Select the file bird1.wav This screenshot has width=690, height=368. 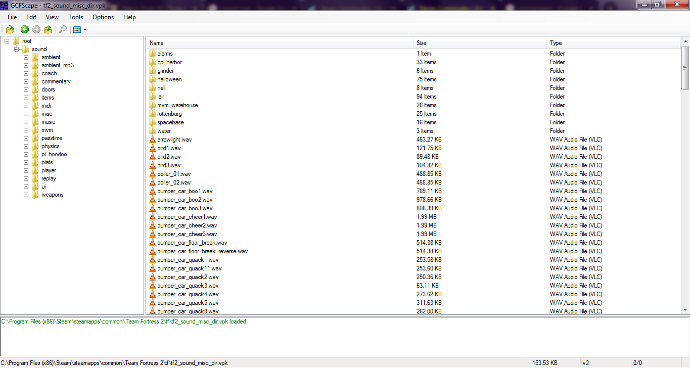click(x=169, y=148)
